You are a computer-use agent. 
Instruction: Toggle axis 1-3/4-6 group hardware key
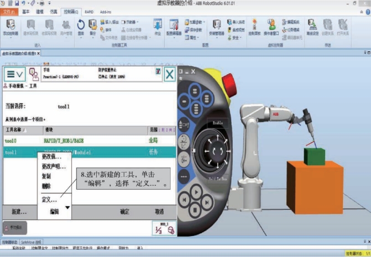tap(184, 159)
